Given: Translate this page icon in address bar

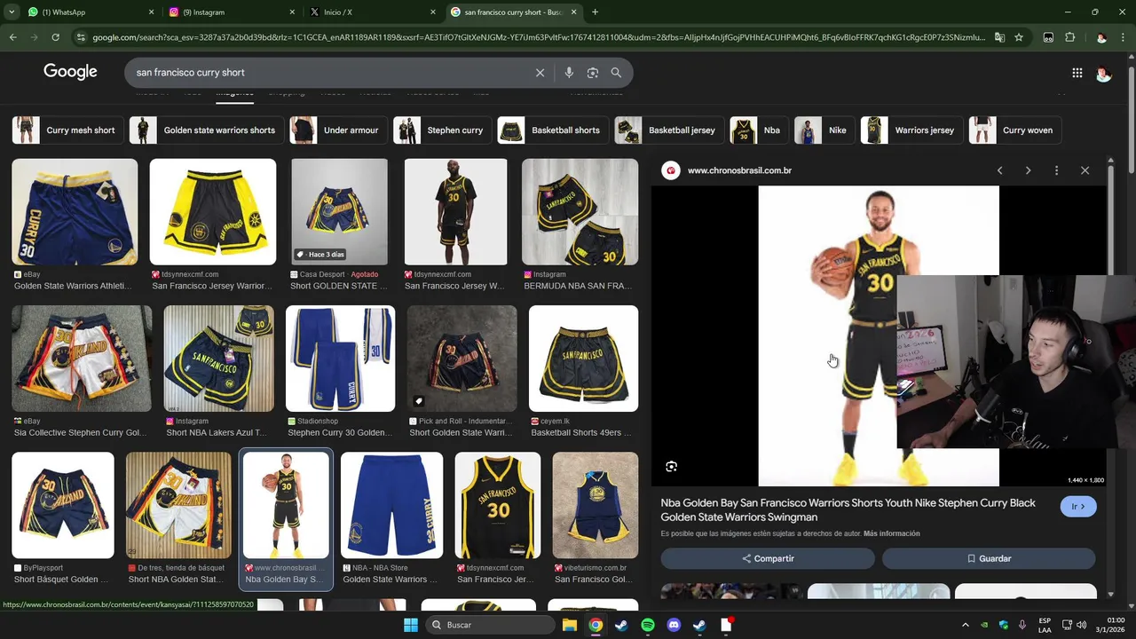Looking at the screenshot, I should 999,37.
